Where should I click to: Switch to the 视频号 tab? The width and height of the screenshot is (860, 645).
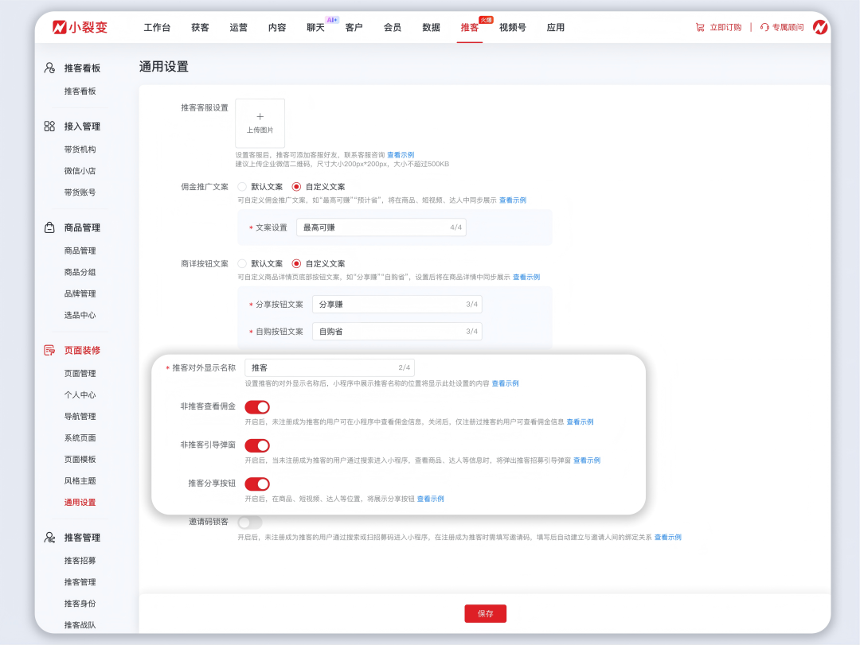(x=513, y=26)
